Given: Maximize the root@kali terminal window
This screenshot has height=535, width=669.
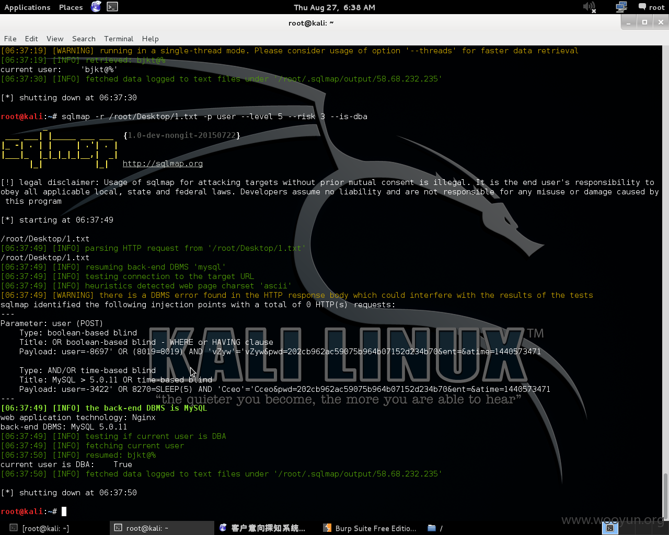Looking at the screenshot, I should click(644, 22).
